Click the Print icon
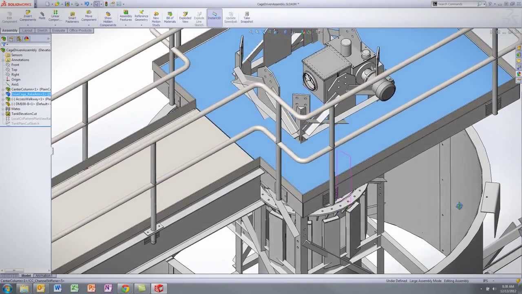Screen dimensions: 522x294 coord(77,4)
